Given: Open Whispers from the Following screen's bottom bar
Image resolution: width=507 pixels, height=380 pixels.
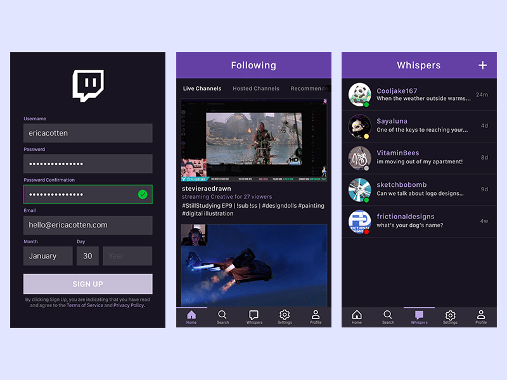Looking at the screenshot, I should pos(253,317).
